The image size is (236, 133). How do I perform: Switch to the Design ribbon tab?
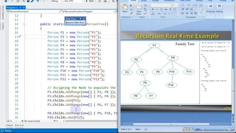point(155,1)
